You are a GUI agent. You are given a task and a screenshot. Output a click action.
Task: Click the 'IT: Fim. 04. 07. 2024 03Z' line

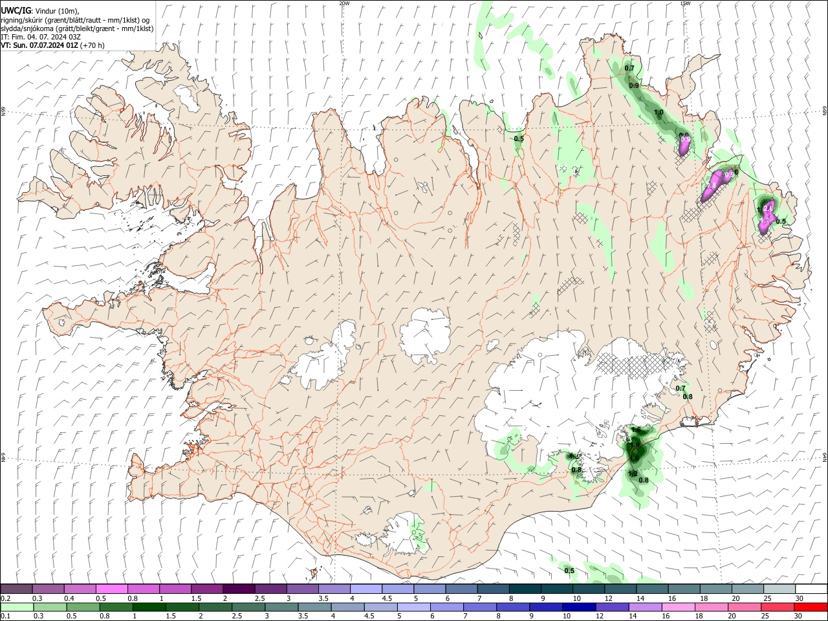click(41, 37)
